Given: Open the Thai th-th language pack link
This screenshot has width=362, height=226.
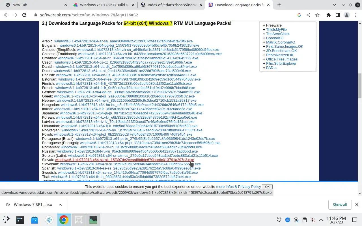Looking at the screenshot, I should coord(121,177).
